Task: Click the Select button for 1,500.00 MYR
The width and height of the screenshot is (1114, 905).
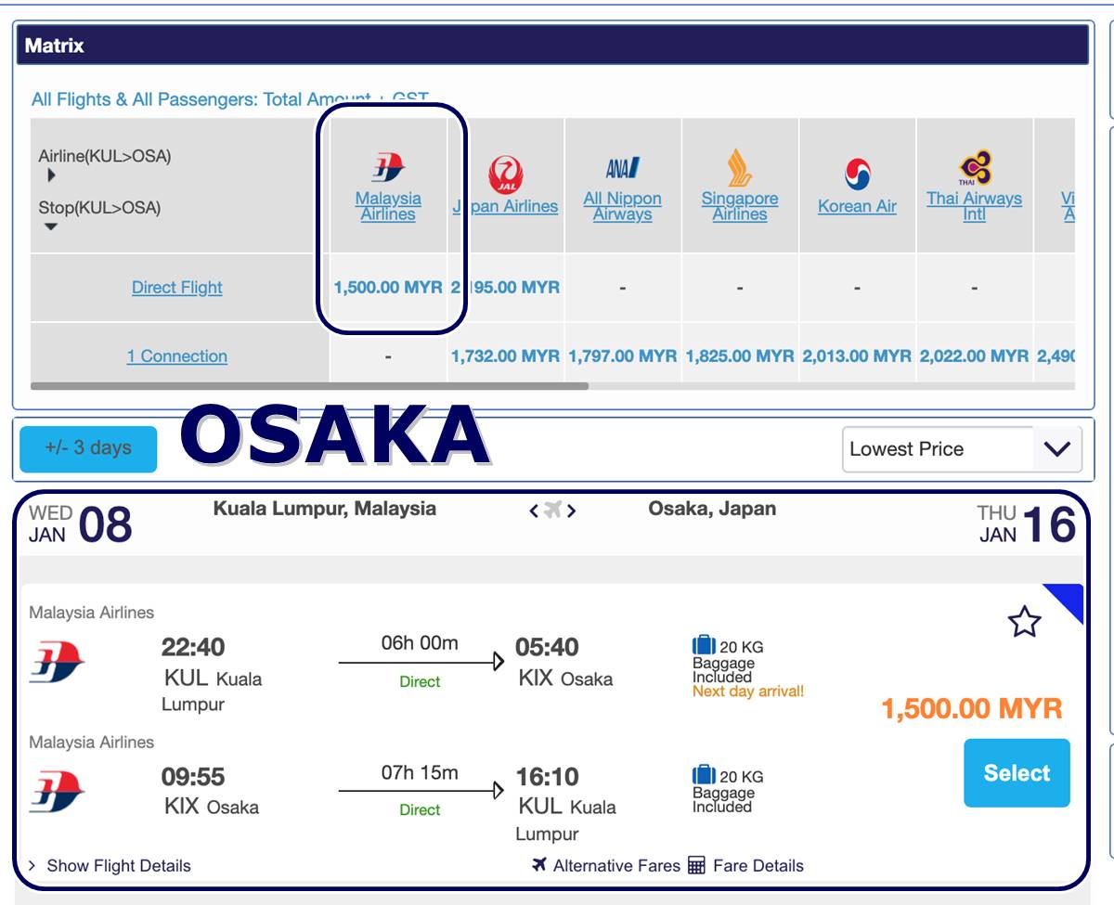Action: pos(1017,773)
